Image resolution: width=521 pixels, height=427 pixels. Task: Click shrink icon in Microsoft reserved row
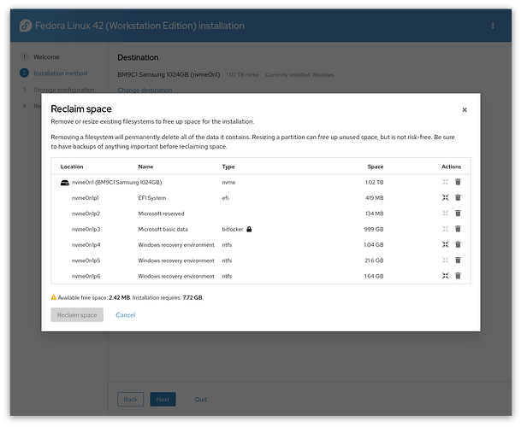click(x=445, y=213)
